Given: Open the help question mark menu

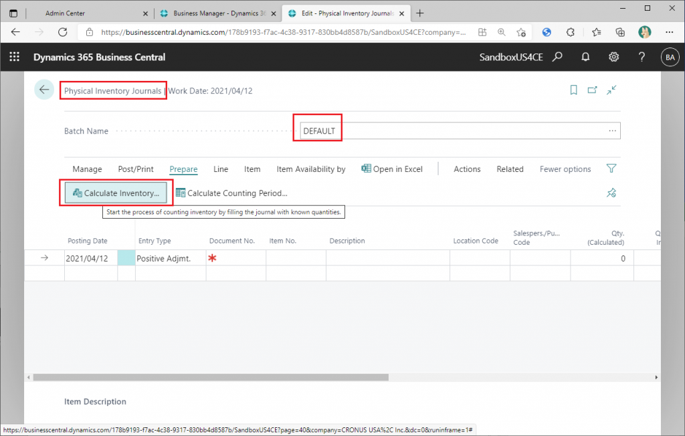Looking at the screenshot, I should tap(642, 57).
